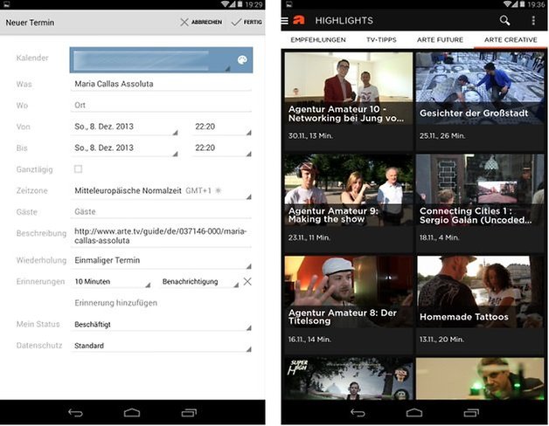Tap the Gäste guests input field
Viewport: 549px width, 426px height.
[161, 212]
